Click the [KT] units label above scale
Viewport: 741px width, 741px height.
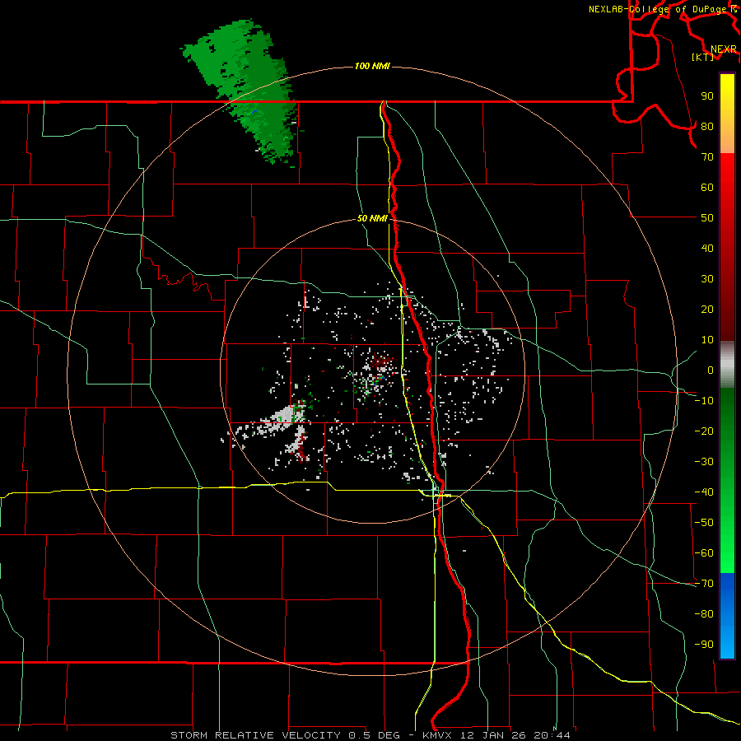[x=702, y=57]
